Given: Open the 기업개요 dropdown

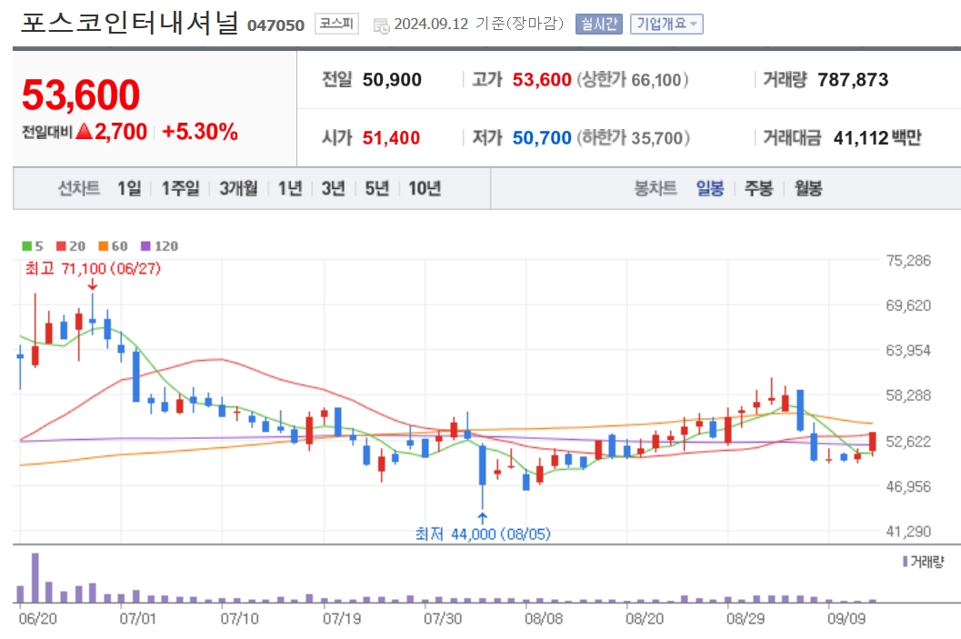Looking at the screenshot, I should (666, 25).
